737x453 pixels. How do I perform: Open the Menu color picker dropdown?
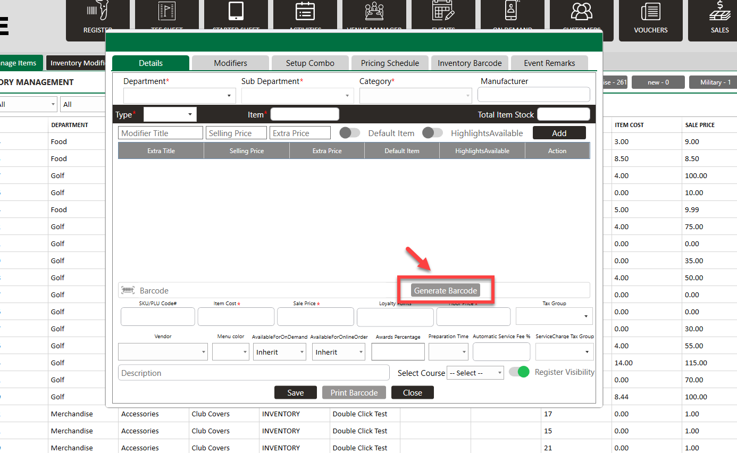click(x=231, y=352)
